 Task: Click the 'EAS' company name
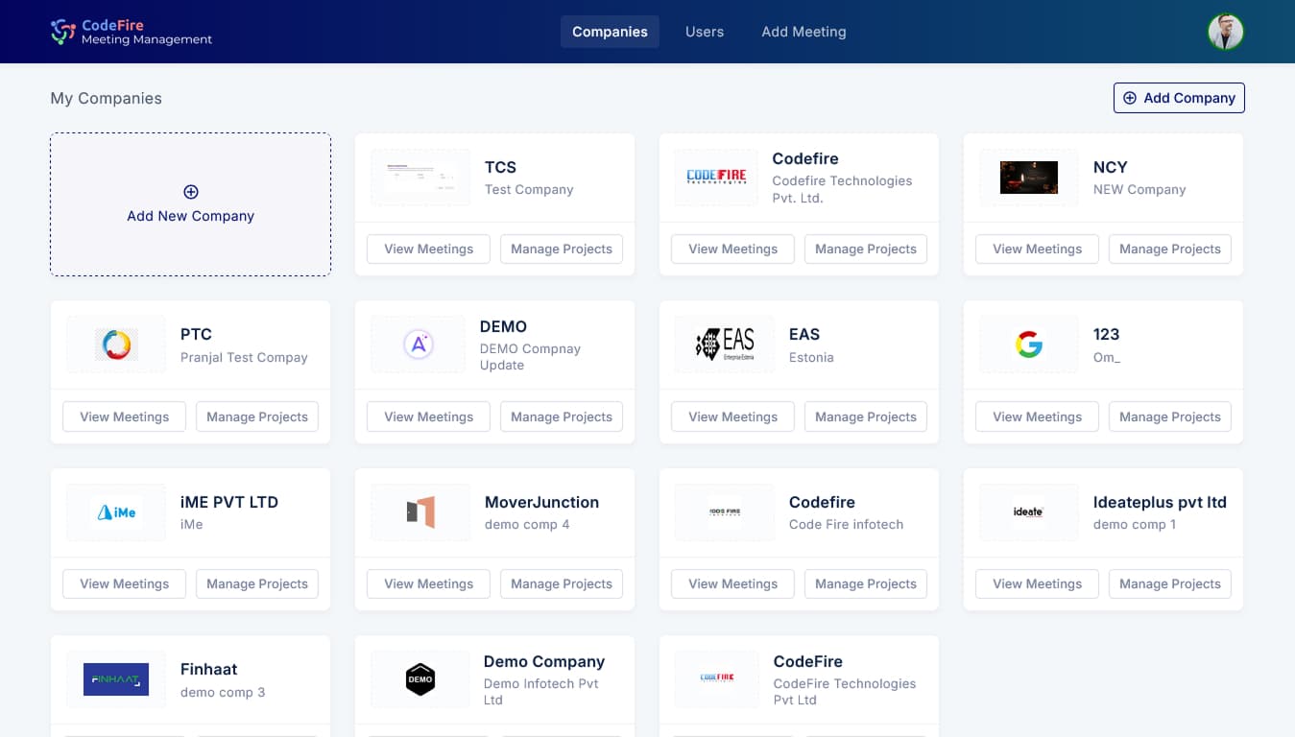click(x=804, y=334)
